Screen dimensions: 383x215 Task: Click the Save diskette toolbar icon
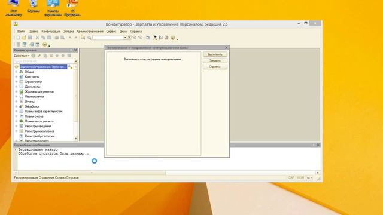[x=30, y=38]
